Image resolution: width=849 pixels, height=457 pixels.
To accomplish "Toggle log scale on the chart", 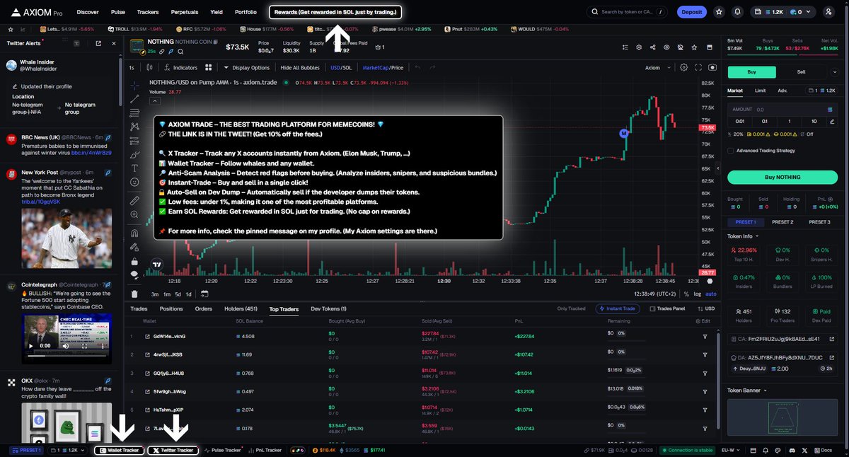I will tap(699, 294).
